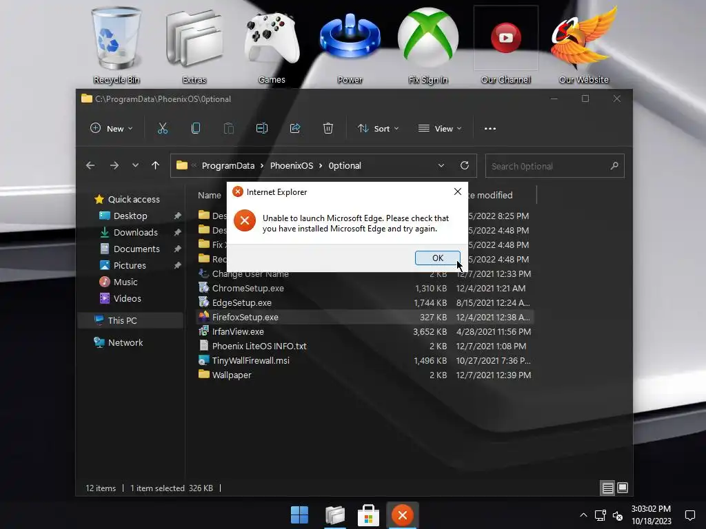Click the Paste icon in Explorer toolbar

click(229, 129)
